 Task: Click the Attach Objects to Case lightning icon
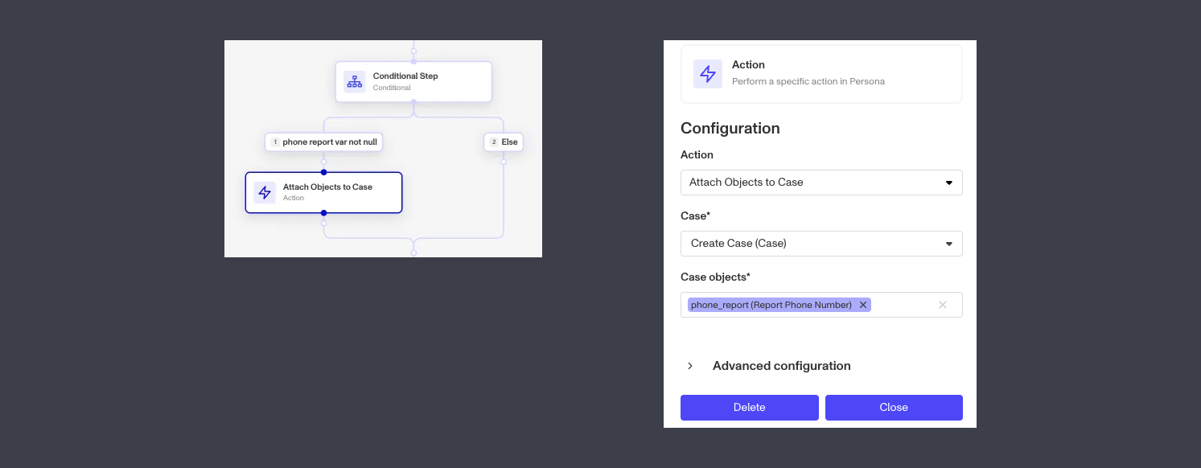pyautogui.click(x=264, y=192)
